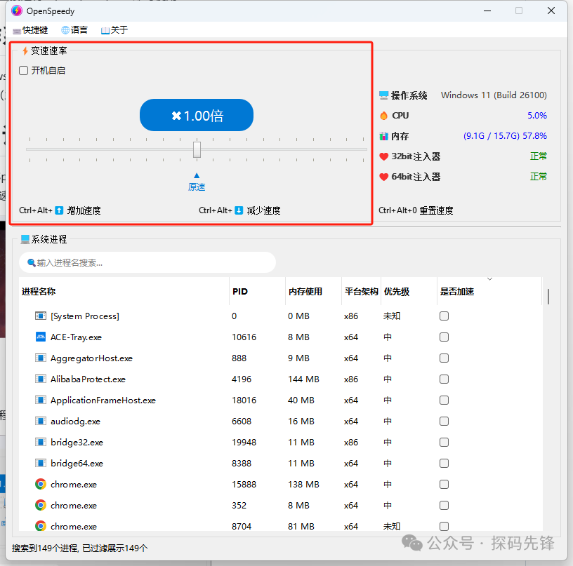Click the process list vertical scrollbar
The height and width of the screenshot is (566, 573).
548,296
